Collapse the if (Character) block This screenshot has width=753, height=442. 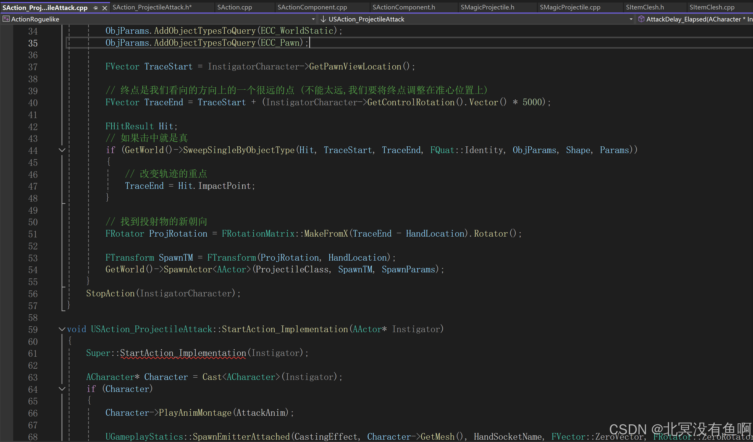tap(62, 389)
